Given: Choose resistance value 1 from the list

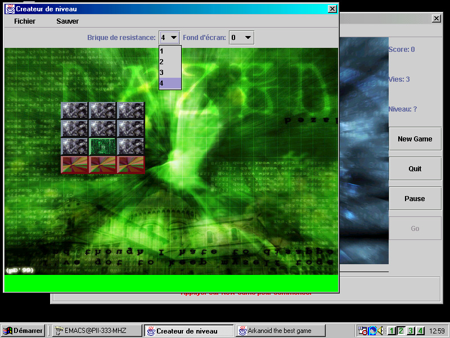Looking at the screenshot, I should click(170, 51).
